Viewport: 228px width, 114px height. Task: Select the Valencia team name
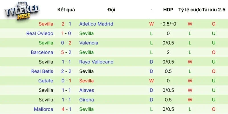[x=89, y=43]
